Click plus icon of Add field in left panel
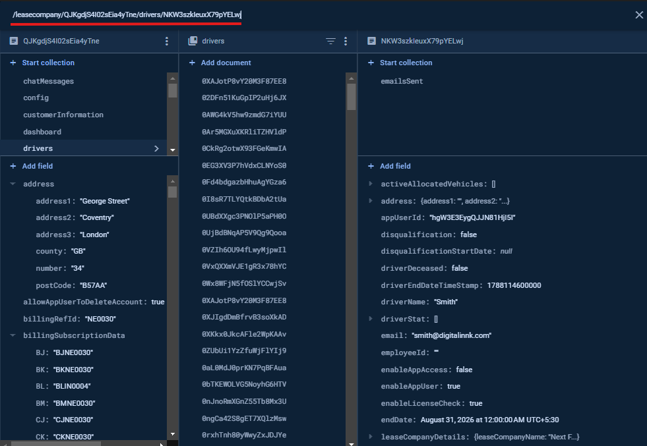The image size is (647, 446). point(13,166)
